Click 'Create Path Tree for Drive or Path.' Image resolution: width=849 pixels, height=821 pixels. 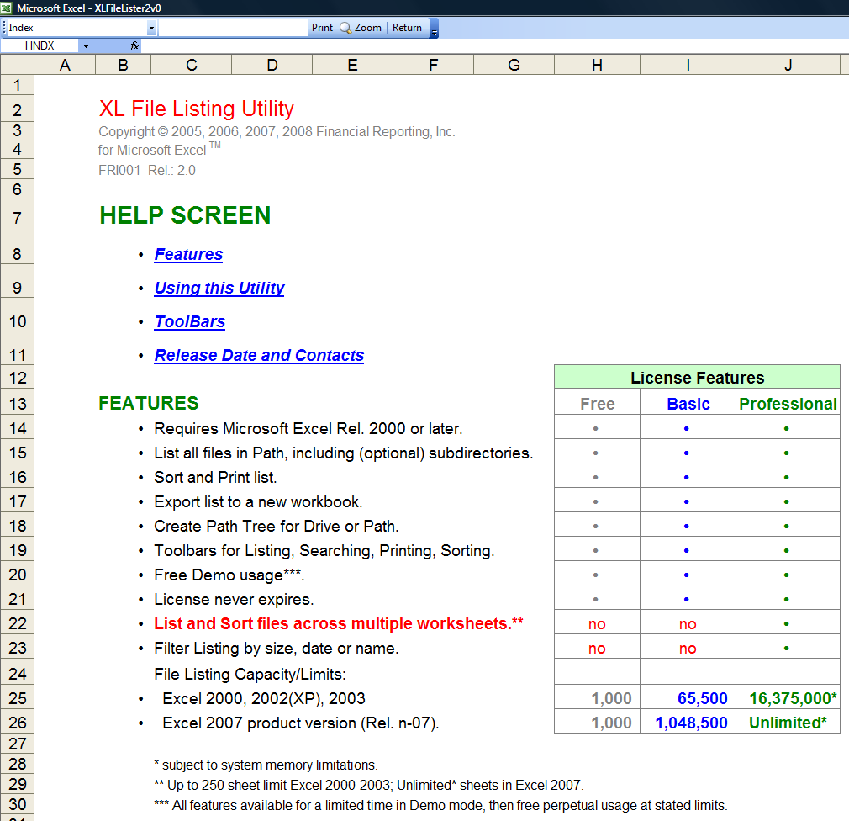(277, 527)
